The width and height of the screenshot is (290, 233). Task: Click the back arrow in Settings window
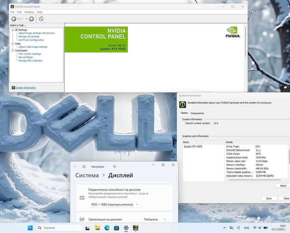(75, 166)
